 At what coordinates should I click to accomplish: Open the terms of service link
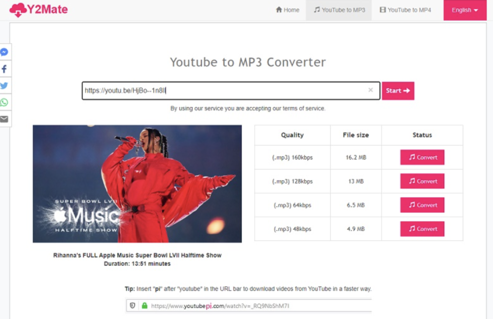[303, 108]
